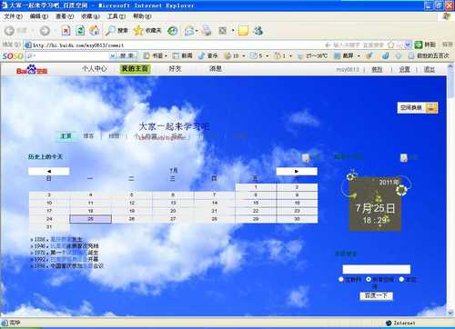Open SOSO music (音乐) toolbar item
This screenshot has height=329, width=455.
point(208,55)
